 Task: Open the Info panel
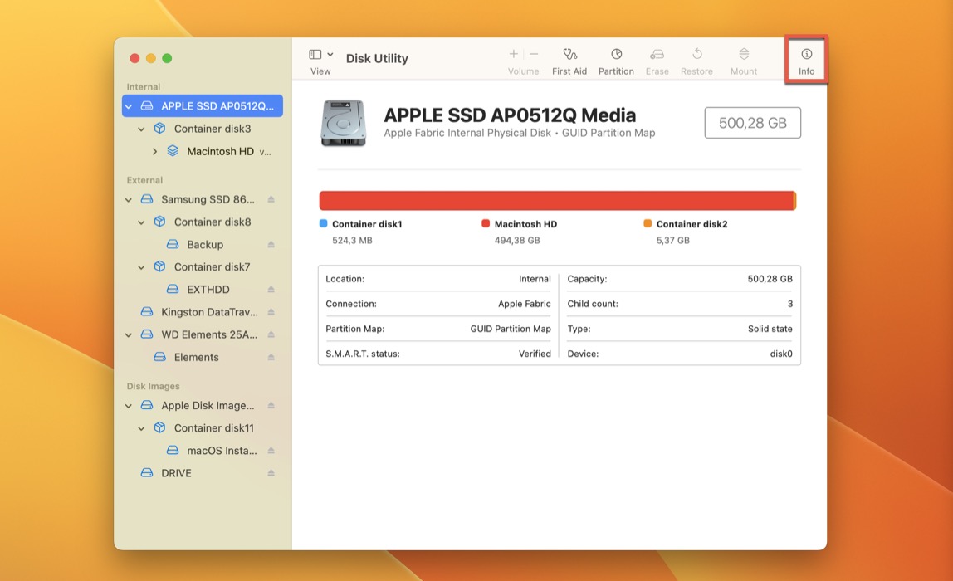805,58
